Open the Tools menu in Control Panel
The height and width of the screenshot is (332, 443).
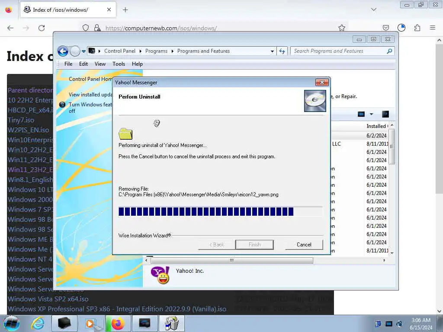(119, 64)
